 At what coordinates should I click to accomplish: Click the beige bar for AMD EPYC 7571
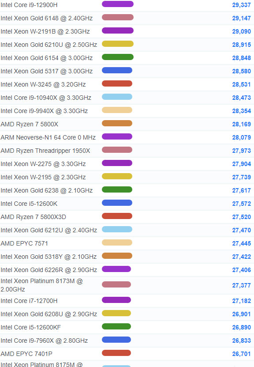(117, 242)
